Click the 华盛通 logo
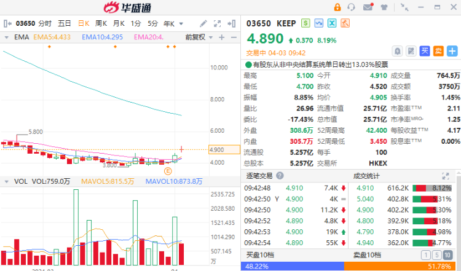This screenshot has height=271, width=461. pos(128,7)
